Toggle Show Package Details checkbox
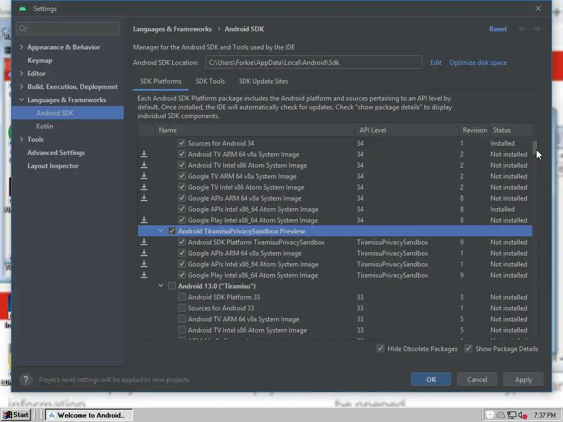 point(468,348)
